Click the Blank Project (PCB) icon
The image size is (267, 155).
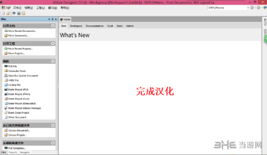(6, 89)
